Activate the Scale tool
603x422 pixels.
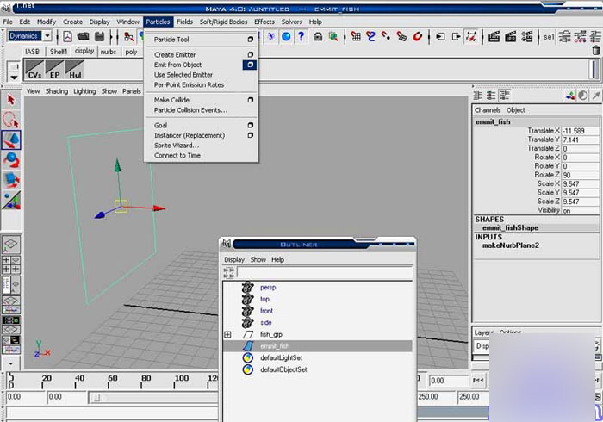coord(10,180)
